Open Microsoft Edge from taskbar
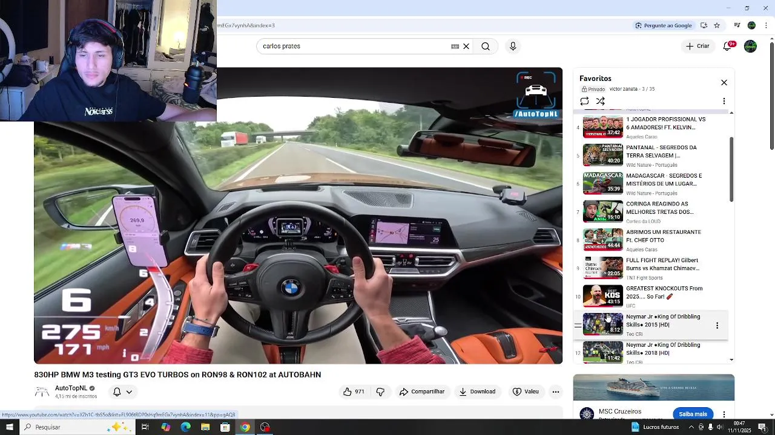Viewport: 775px width, 435px height. click(185, 427)
